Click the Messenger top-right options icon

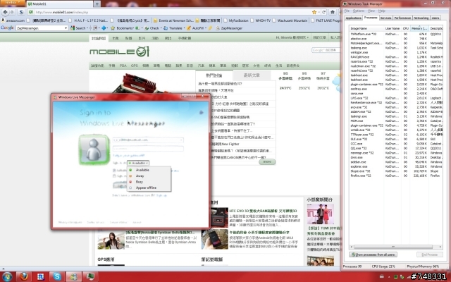coord(201,112)
